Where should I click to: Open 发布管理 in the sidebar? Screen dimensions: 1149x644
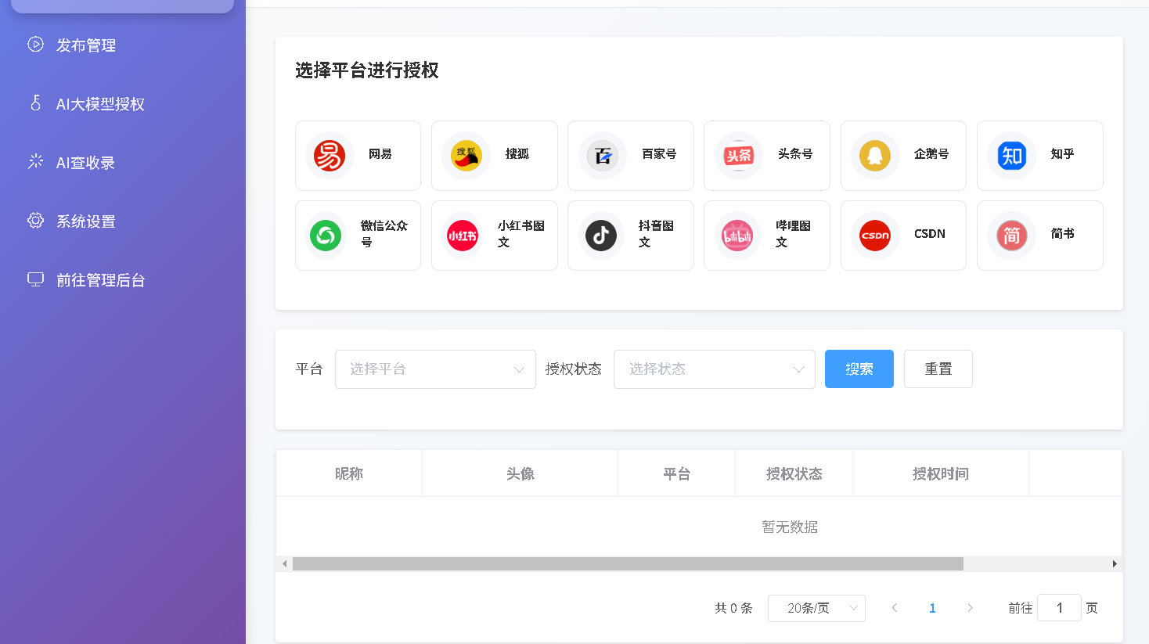[x=86, y=45]
